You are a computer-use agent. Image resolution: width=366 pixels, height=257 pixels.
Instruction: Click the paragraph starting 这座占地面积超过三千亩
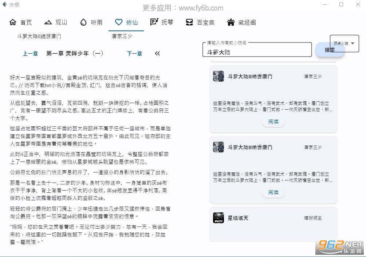90,136
